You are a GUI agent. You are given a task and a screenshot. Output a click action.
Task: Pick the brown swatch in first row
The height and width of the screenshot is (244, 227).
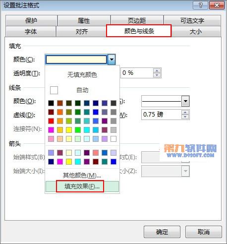point(60,103)
